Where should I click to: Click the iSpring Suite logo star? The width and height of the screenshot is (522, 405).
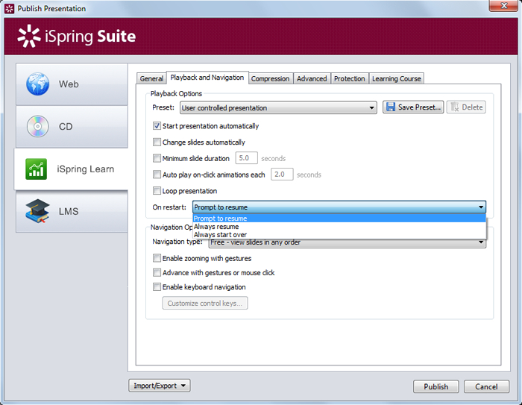coord(28,36)
